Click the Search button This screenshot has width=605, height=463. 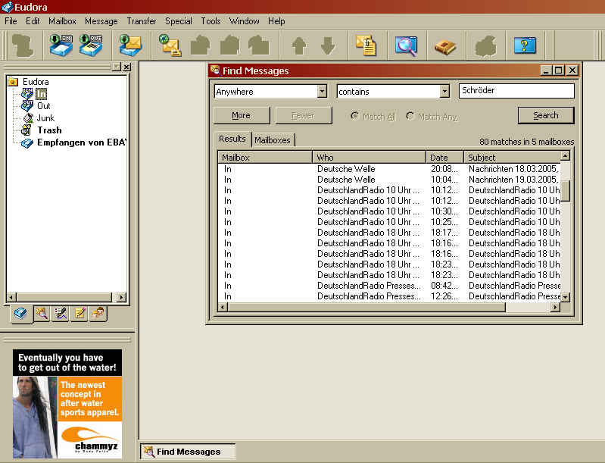point(546,115)
